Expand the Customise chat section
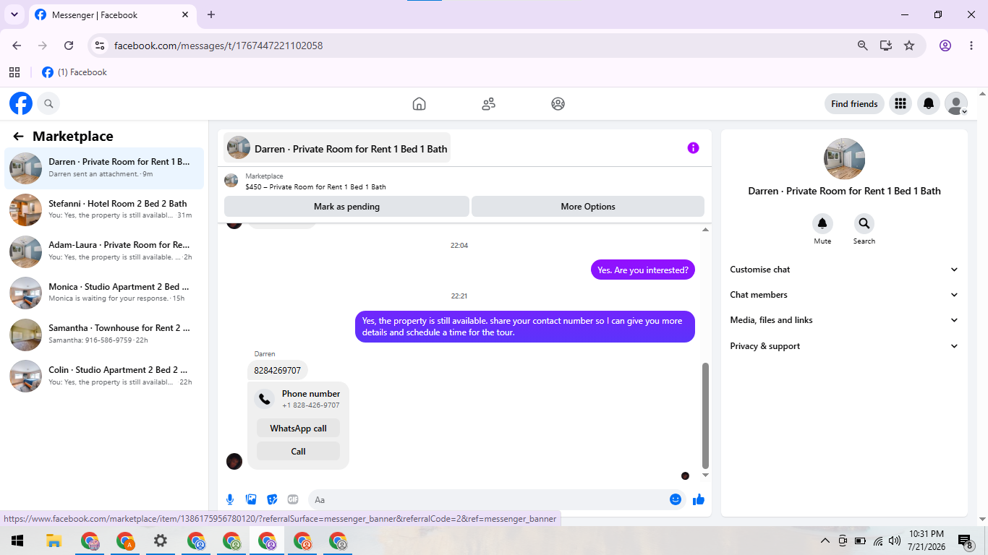This screenshot has height=555, width=988. click(844, 270)
